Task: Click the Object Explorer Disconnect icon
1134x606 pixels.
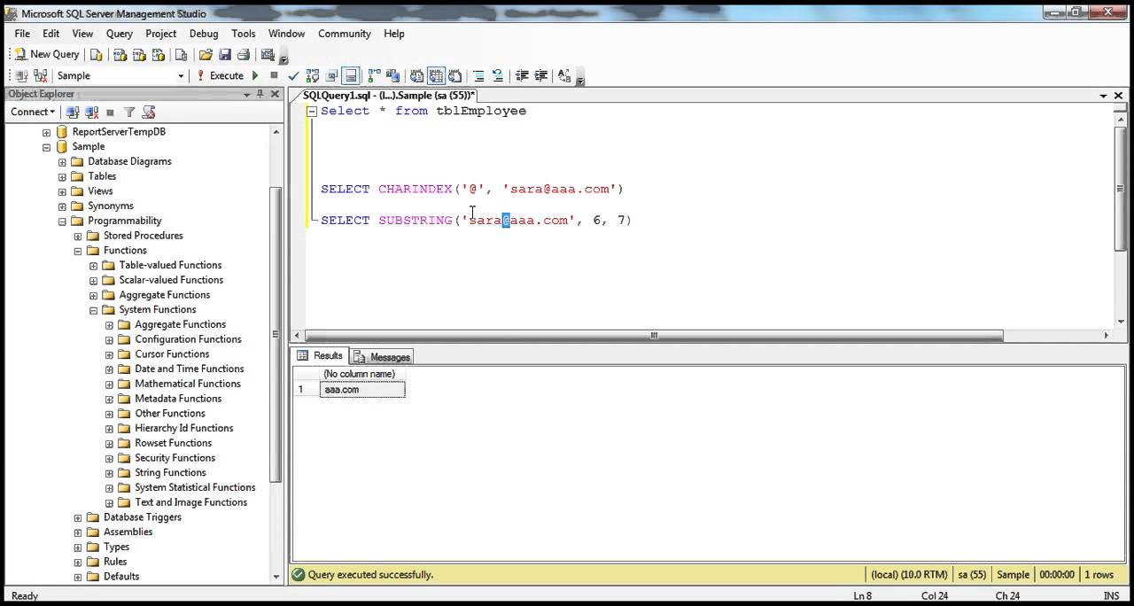Action: tap(91, 113)
